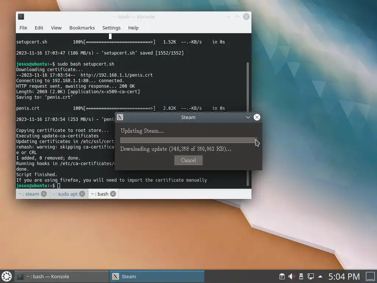Click the terminal cursor at the last prompt
Viewport: 377px width, 283px height.
[59, 186]
